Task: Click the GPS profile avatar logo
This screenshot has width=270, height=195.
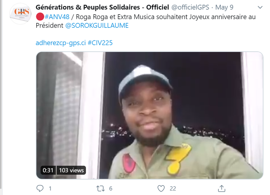Action: (x=20, y=14)
